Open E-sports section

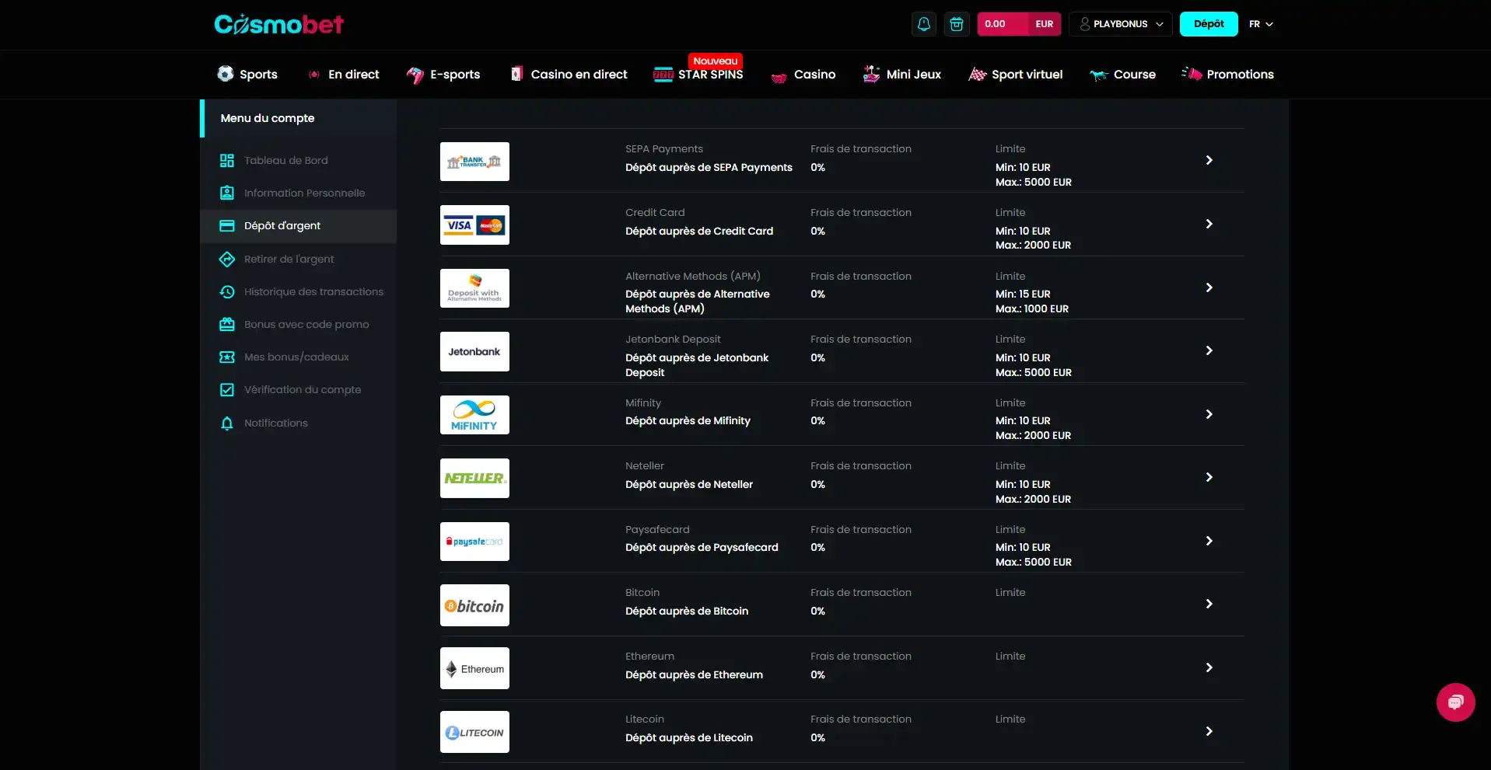click(x=443, y=75)
